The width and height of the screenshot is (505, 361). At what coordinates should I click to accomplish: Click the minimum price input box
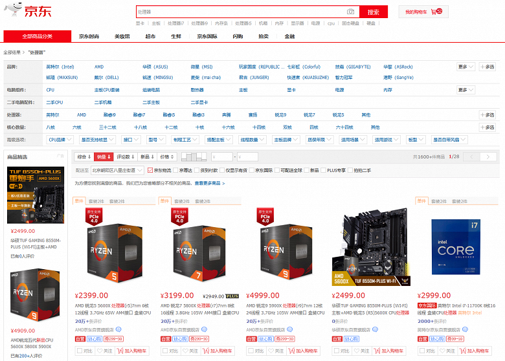click(222, 157)
